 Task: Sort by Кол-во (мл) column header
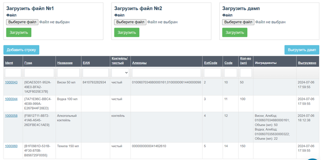pyautogui.click(x=246, y=61)
